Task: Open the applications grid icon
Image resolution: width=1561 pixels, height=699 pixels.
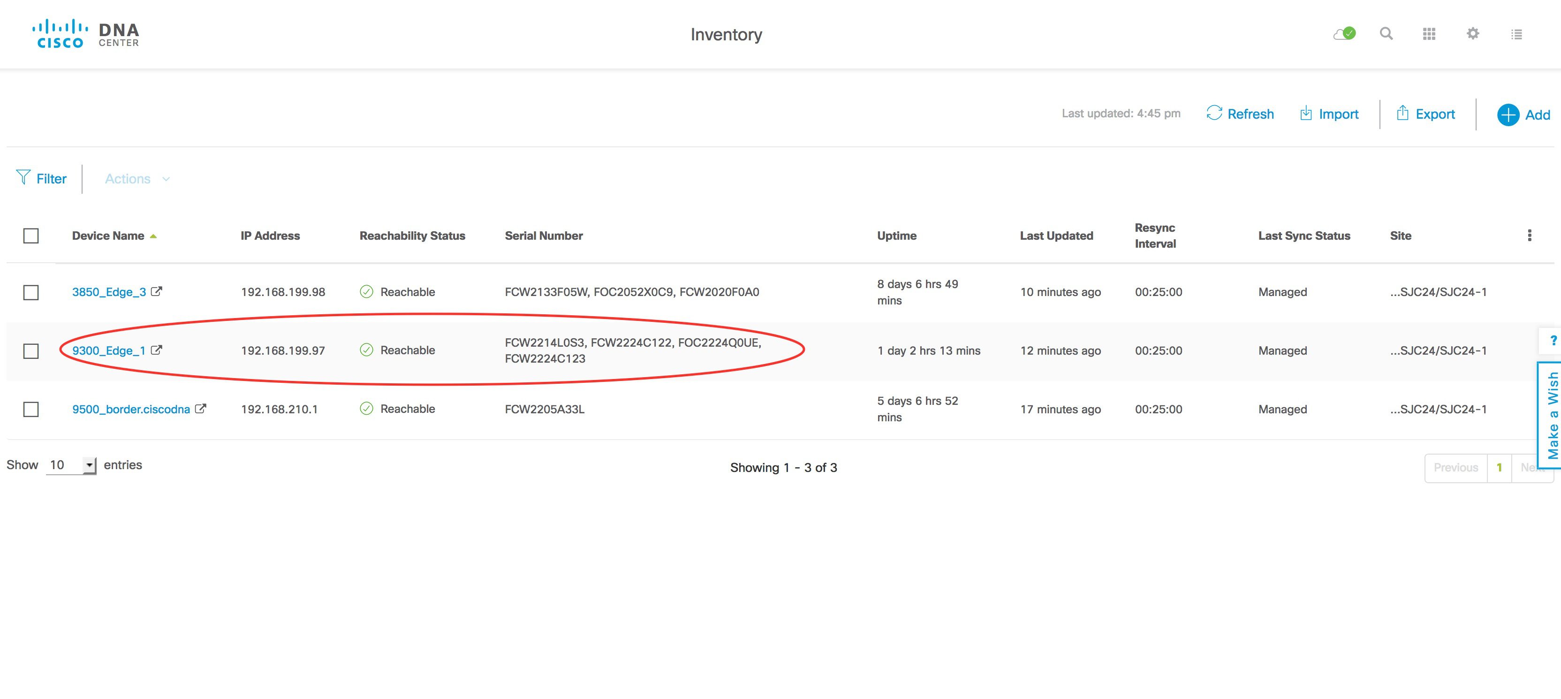Action: 1430,34
